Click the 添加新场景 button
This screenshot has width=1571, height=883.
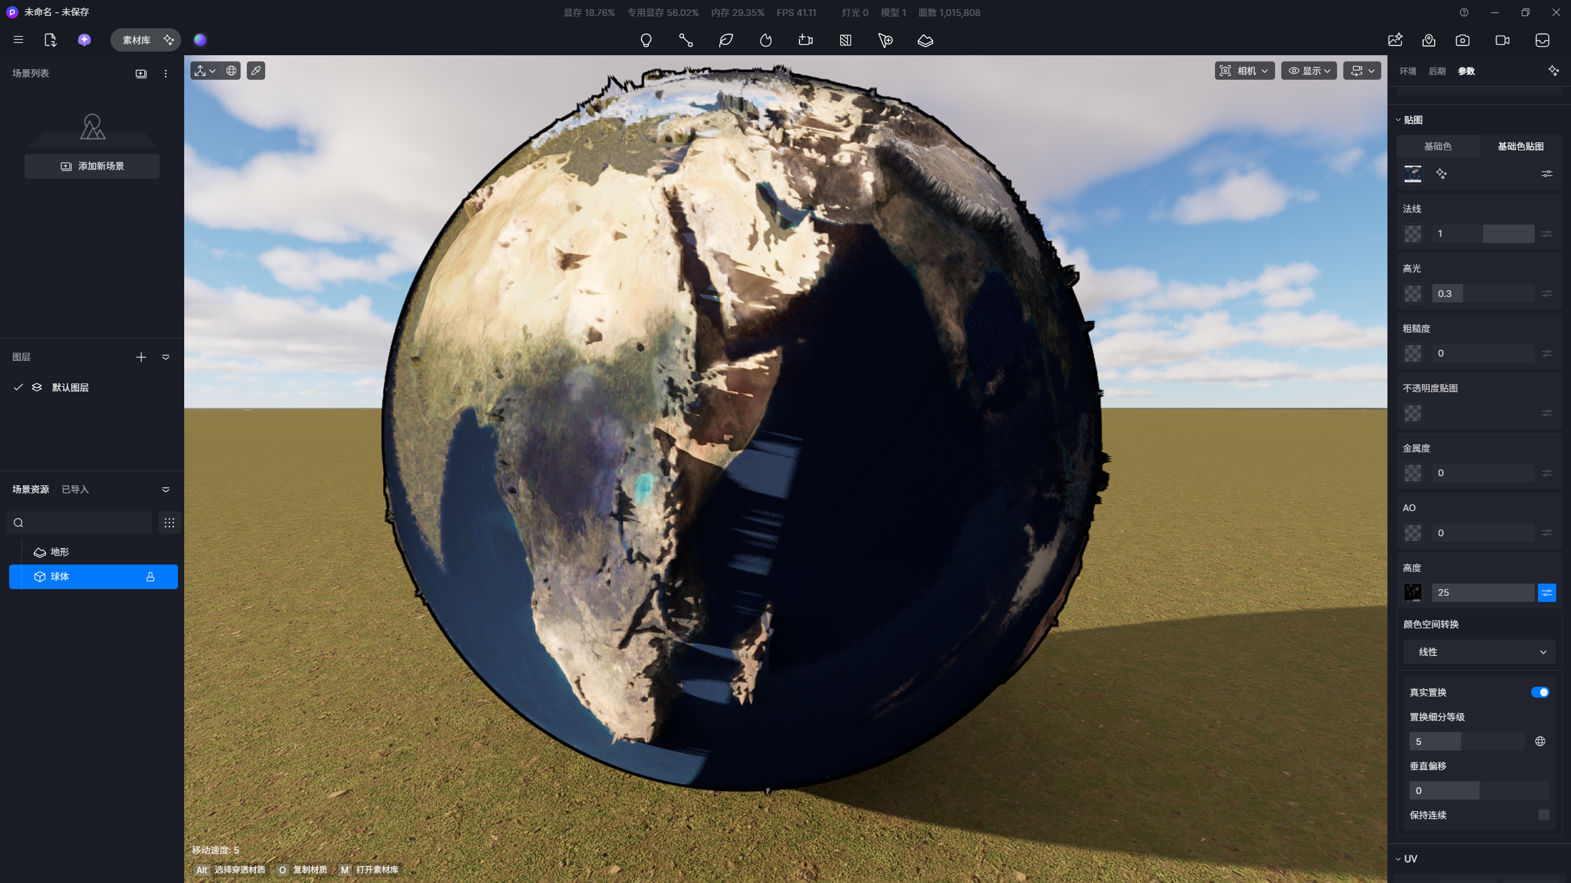pos(92,166)
